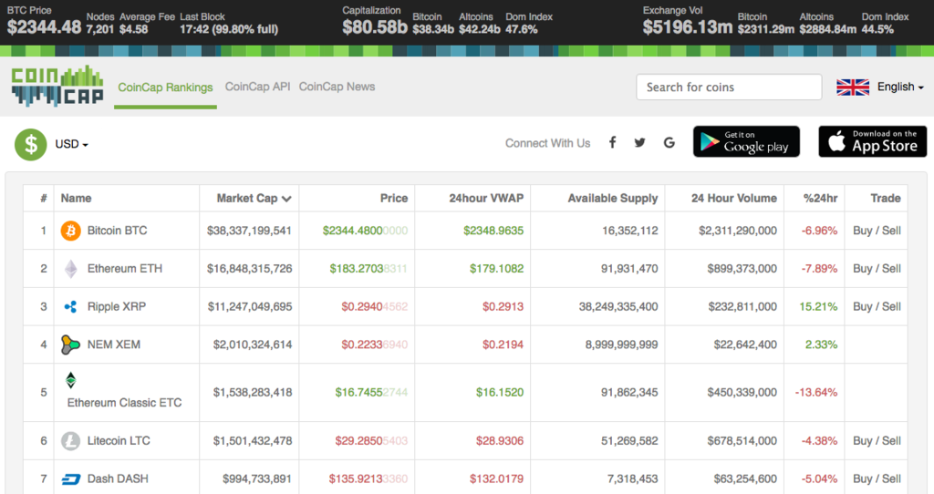Open the English language dropdown
This screenshot has height=494, width=934.
900,87
